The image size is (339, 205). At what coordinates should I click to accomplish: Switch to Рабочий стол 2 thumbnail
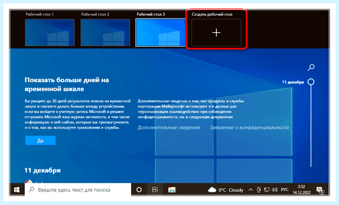105,33
